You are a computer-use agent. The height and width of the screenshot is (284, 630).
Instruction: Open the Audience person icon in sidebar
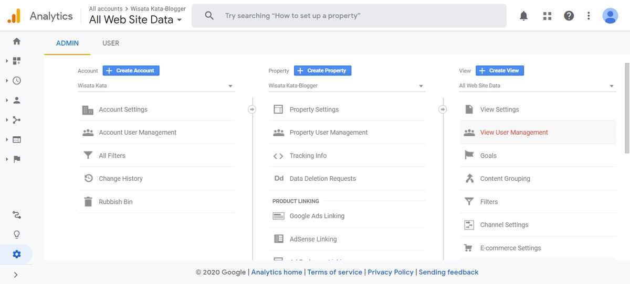[x=17, y=100]
